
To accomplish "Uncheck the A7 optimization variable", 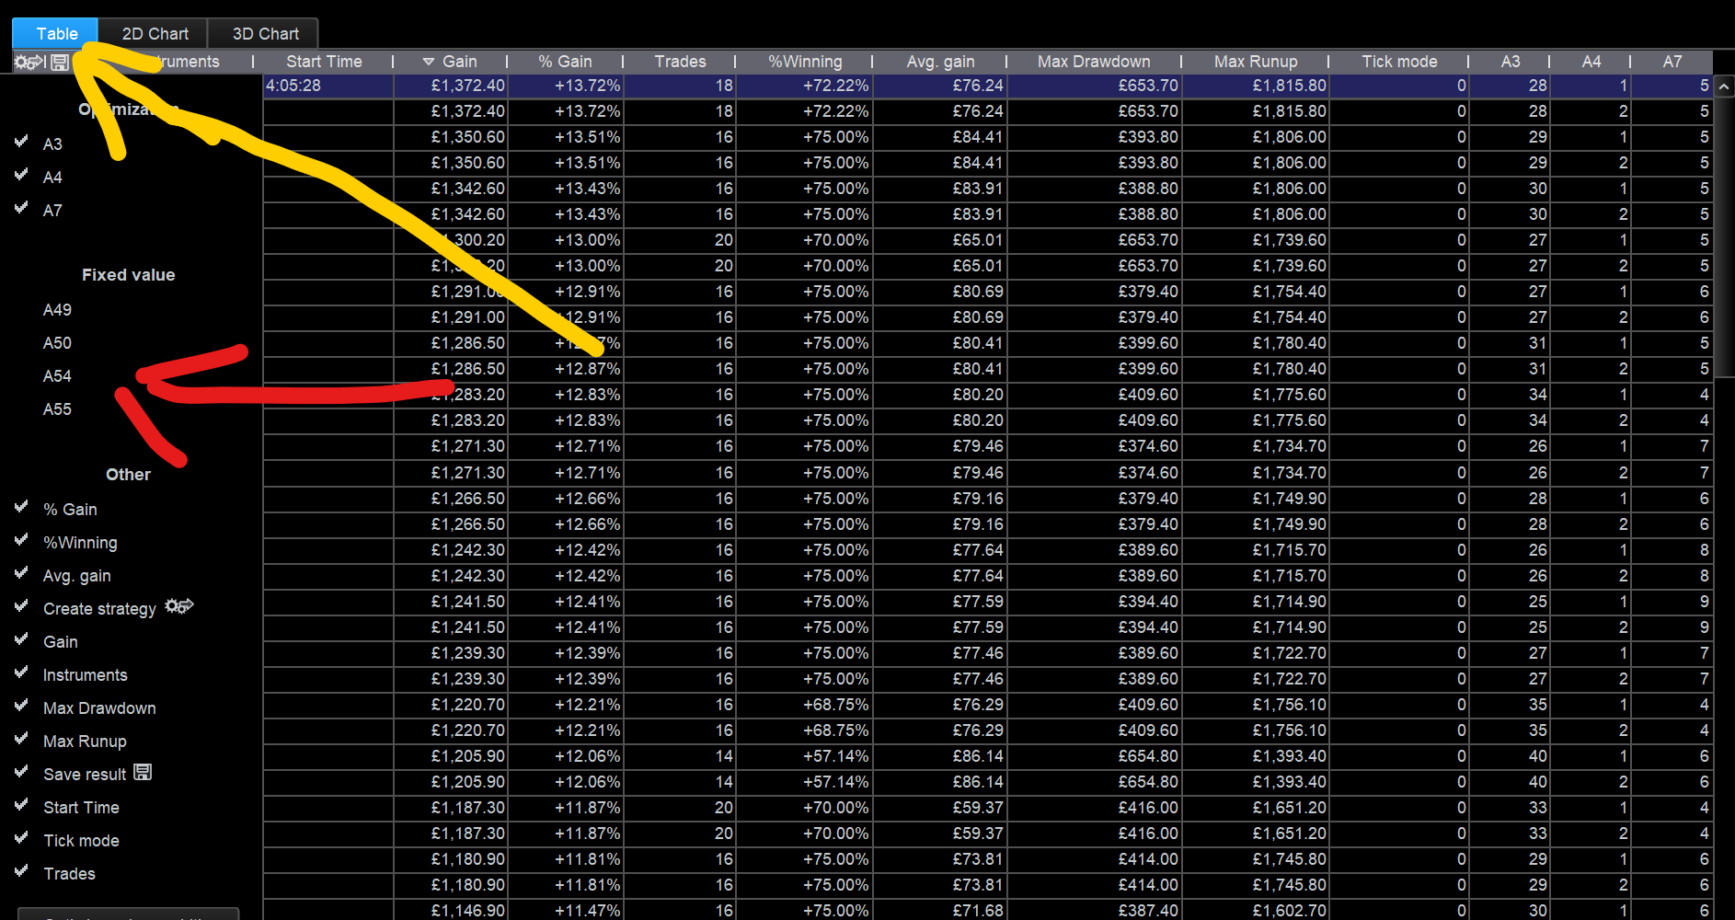I will pos(21,208).
